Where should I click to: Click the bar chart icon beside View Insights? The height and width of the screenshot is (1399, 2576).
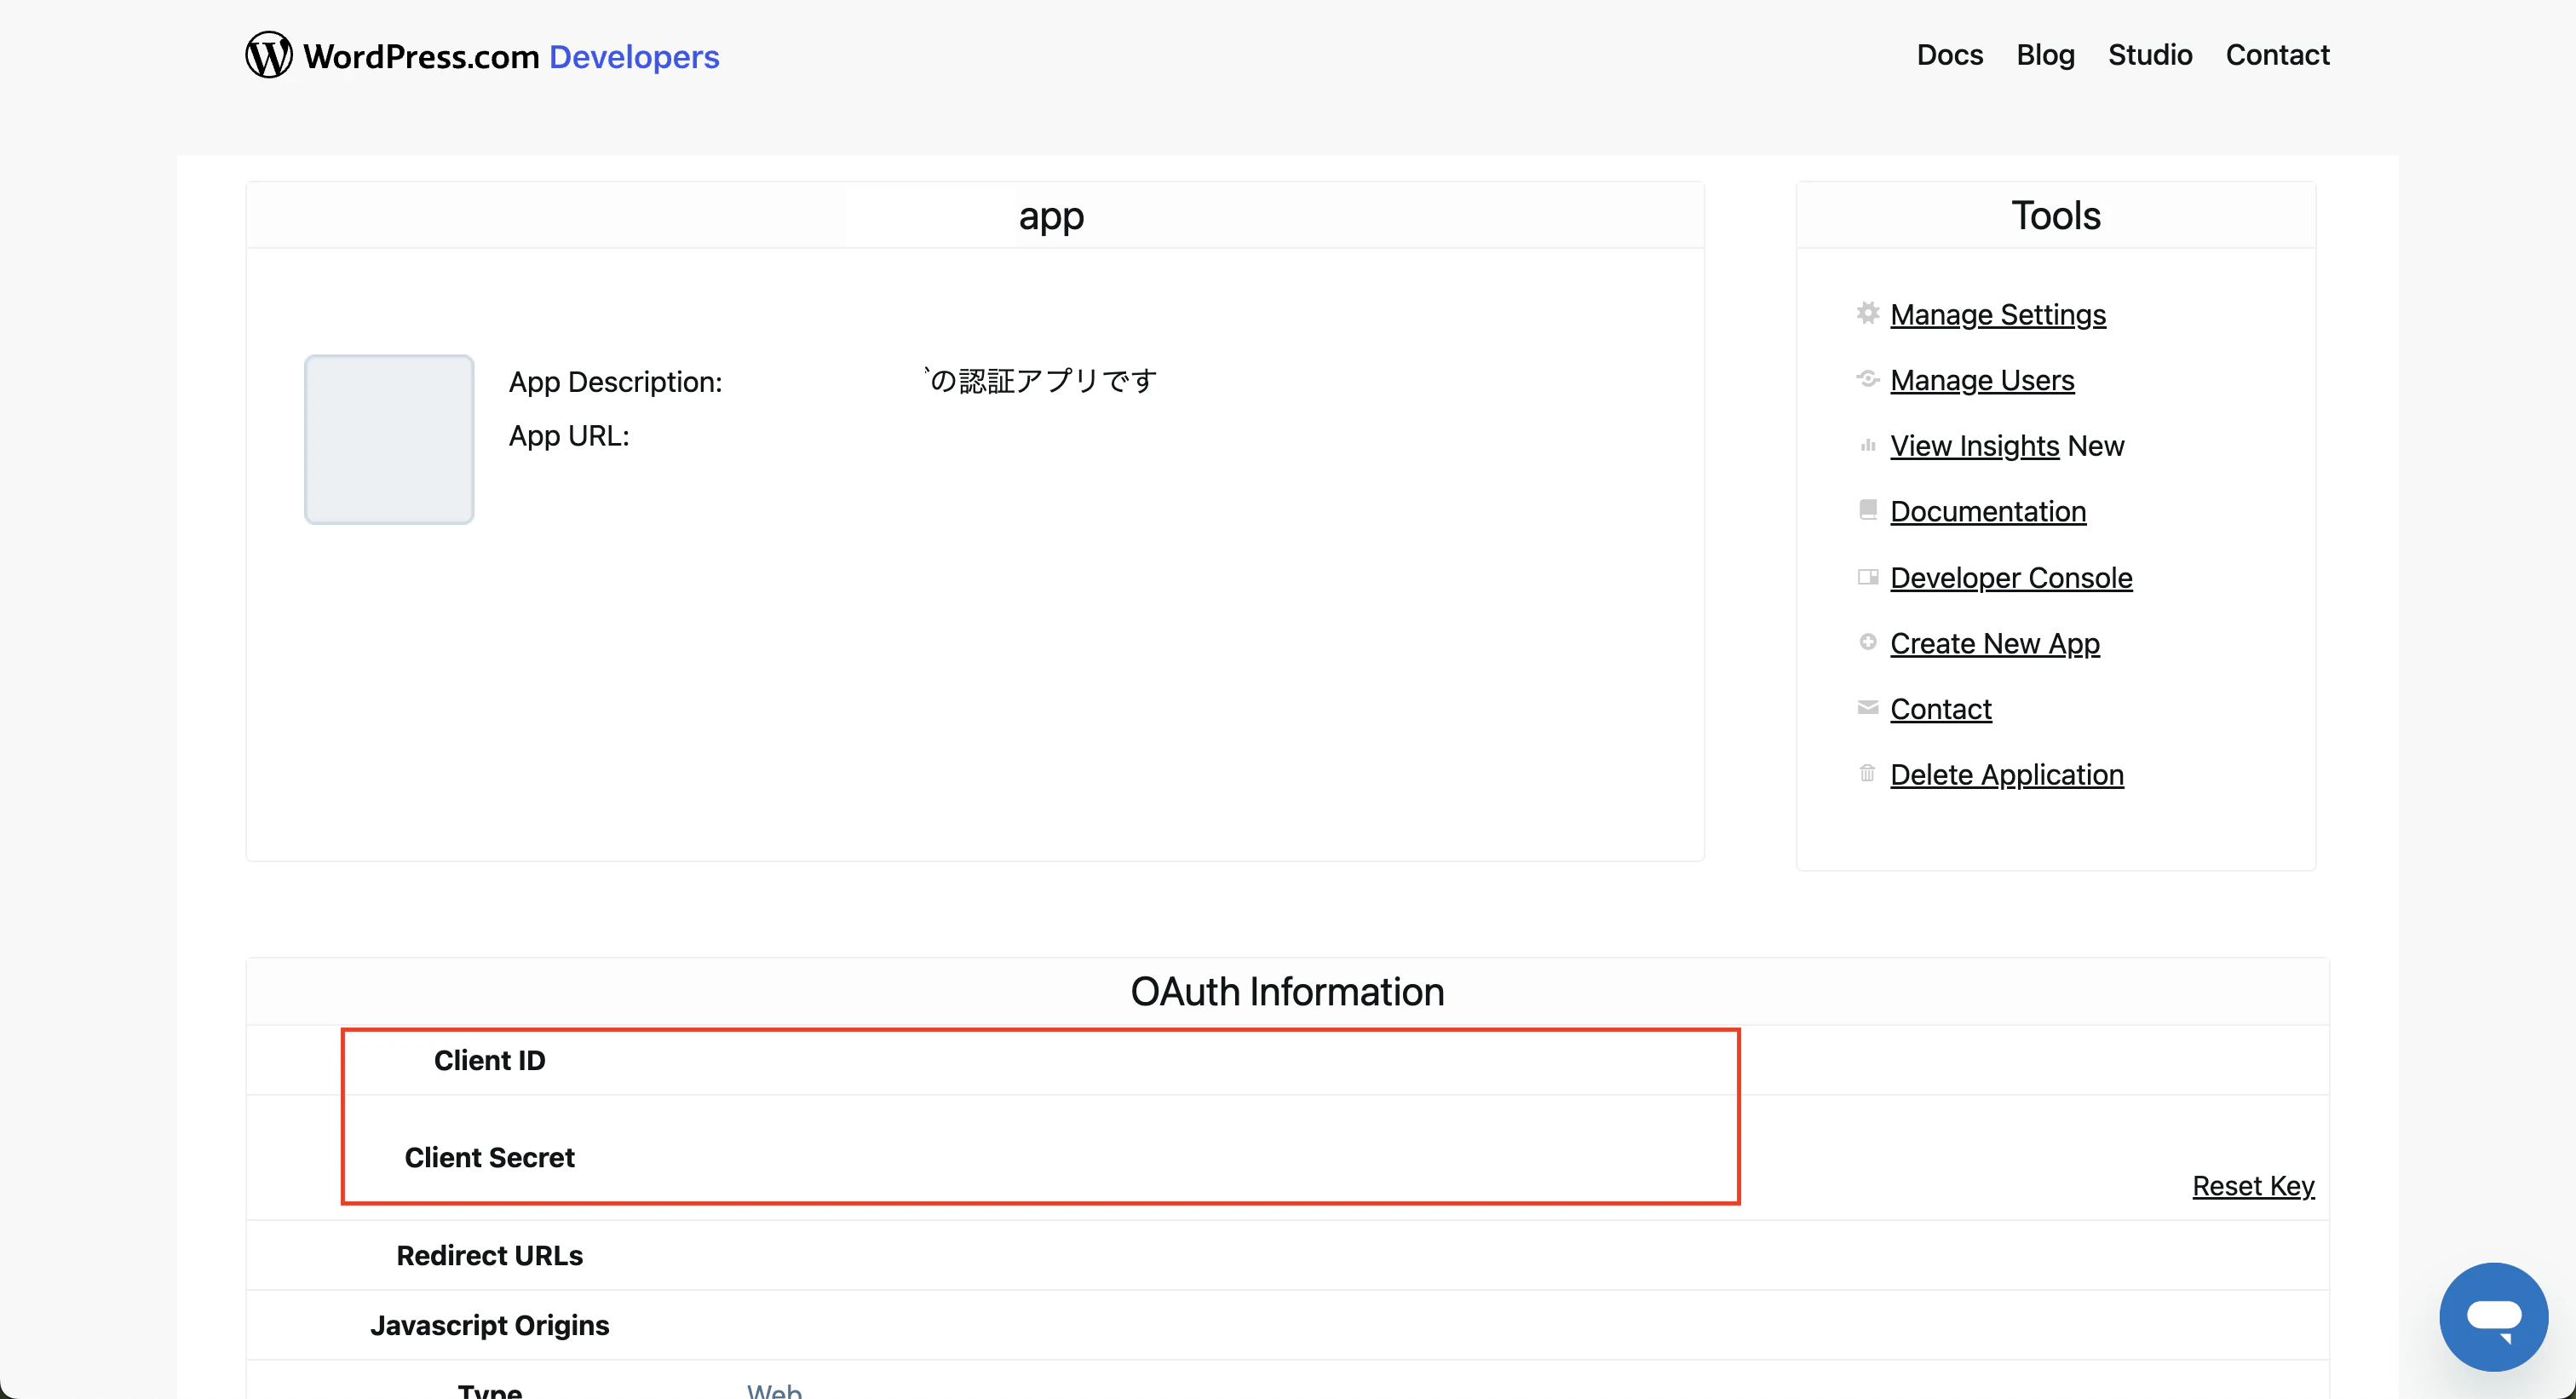(x=1867, y=445)
